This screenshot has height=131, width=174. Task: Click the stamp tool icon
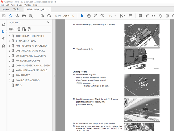[160, 16]
